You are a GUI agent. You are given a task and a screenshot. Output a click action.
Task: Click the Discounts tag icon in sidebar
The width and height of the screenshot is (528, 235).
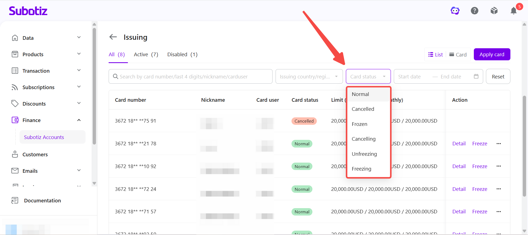click(15, 104)
